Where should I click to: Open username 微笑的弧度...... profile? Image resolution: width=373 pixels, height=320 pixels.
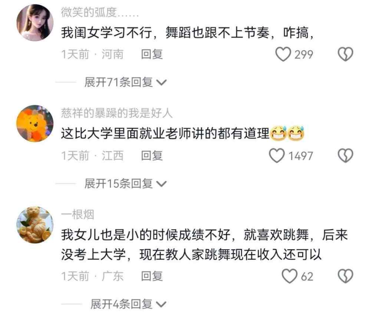click(x=100, y=12)
